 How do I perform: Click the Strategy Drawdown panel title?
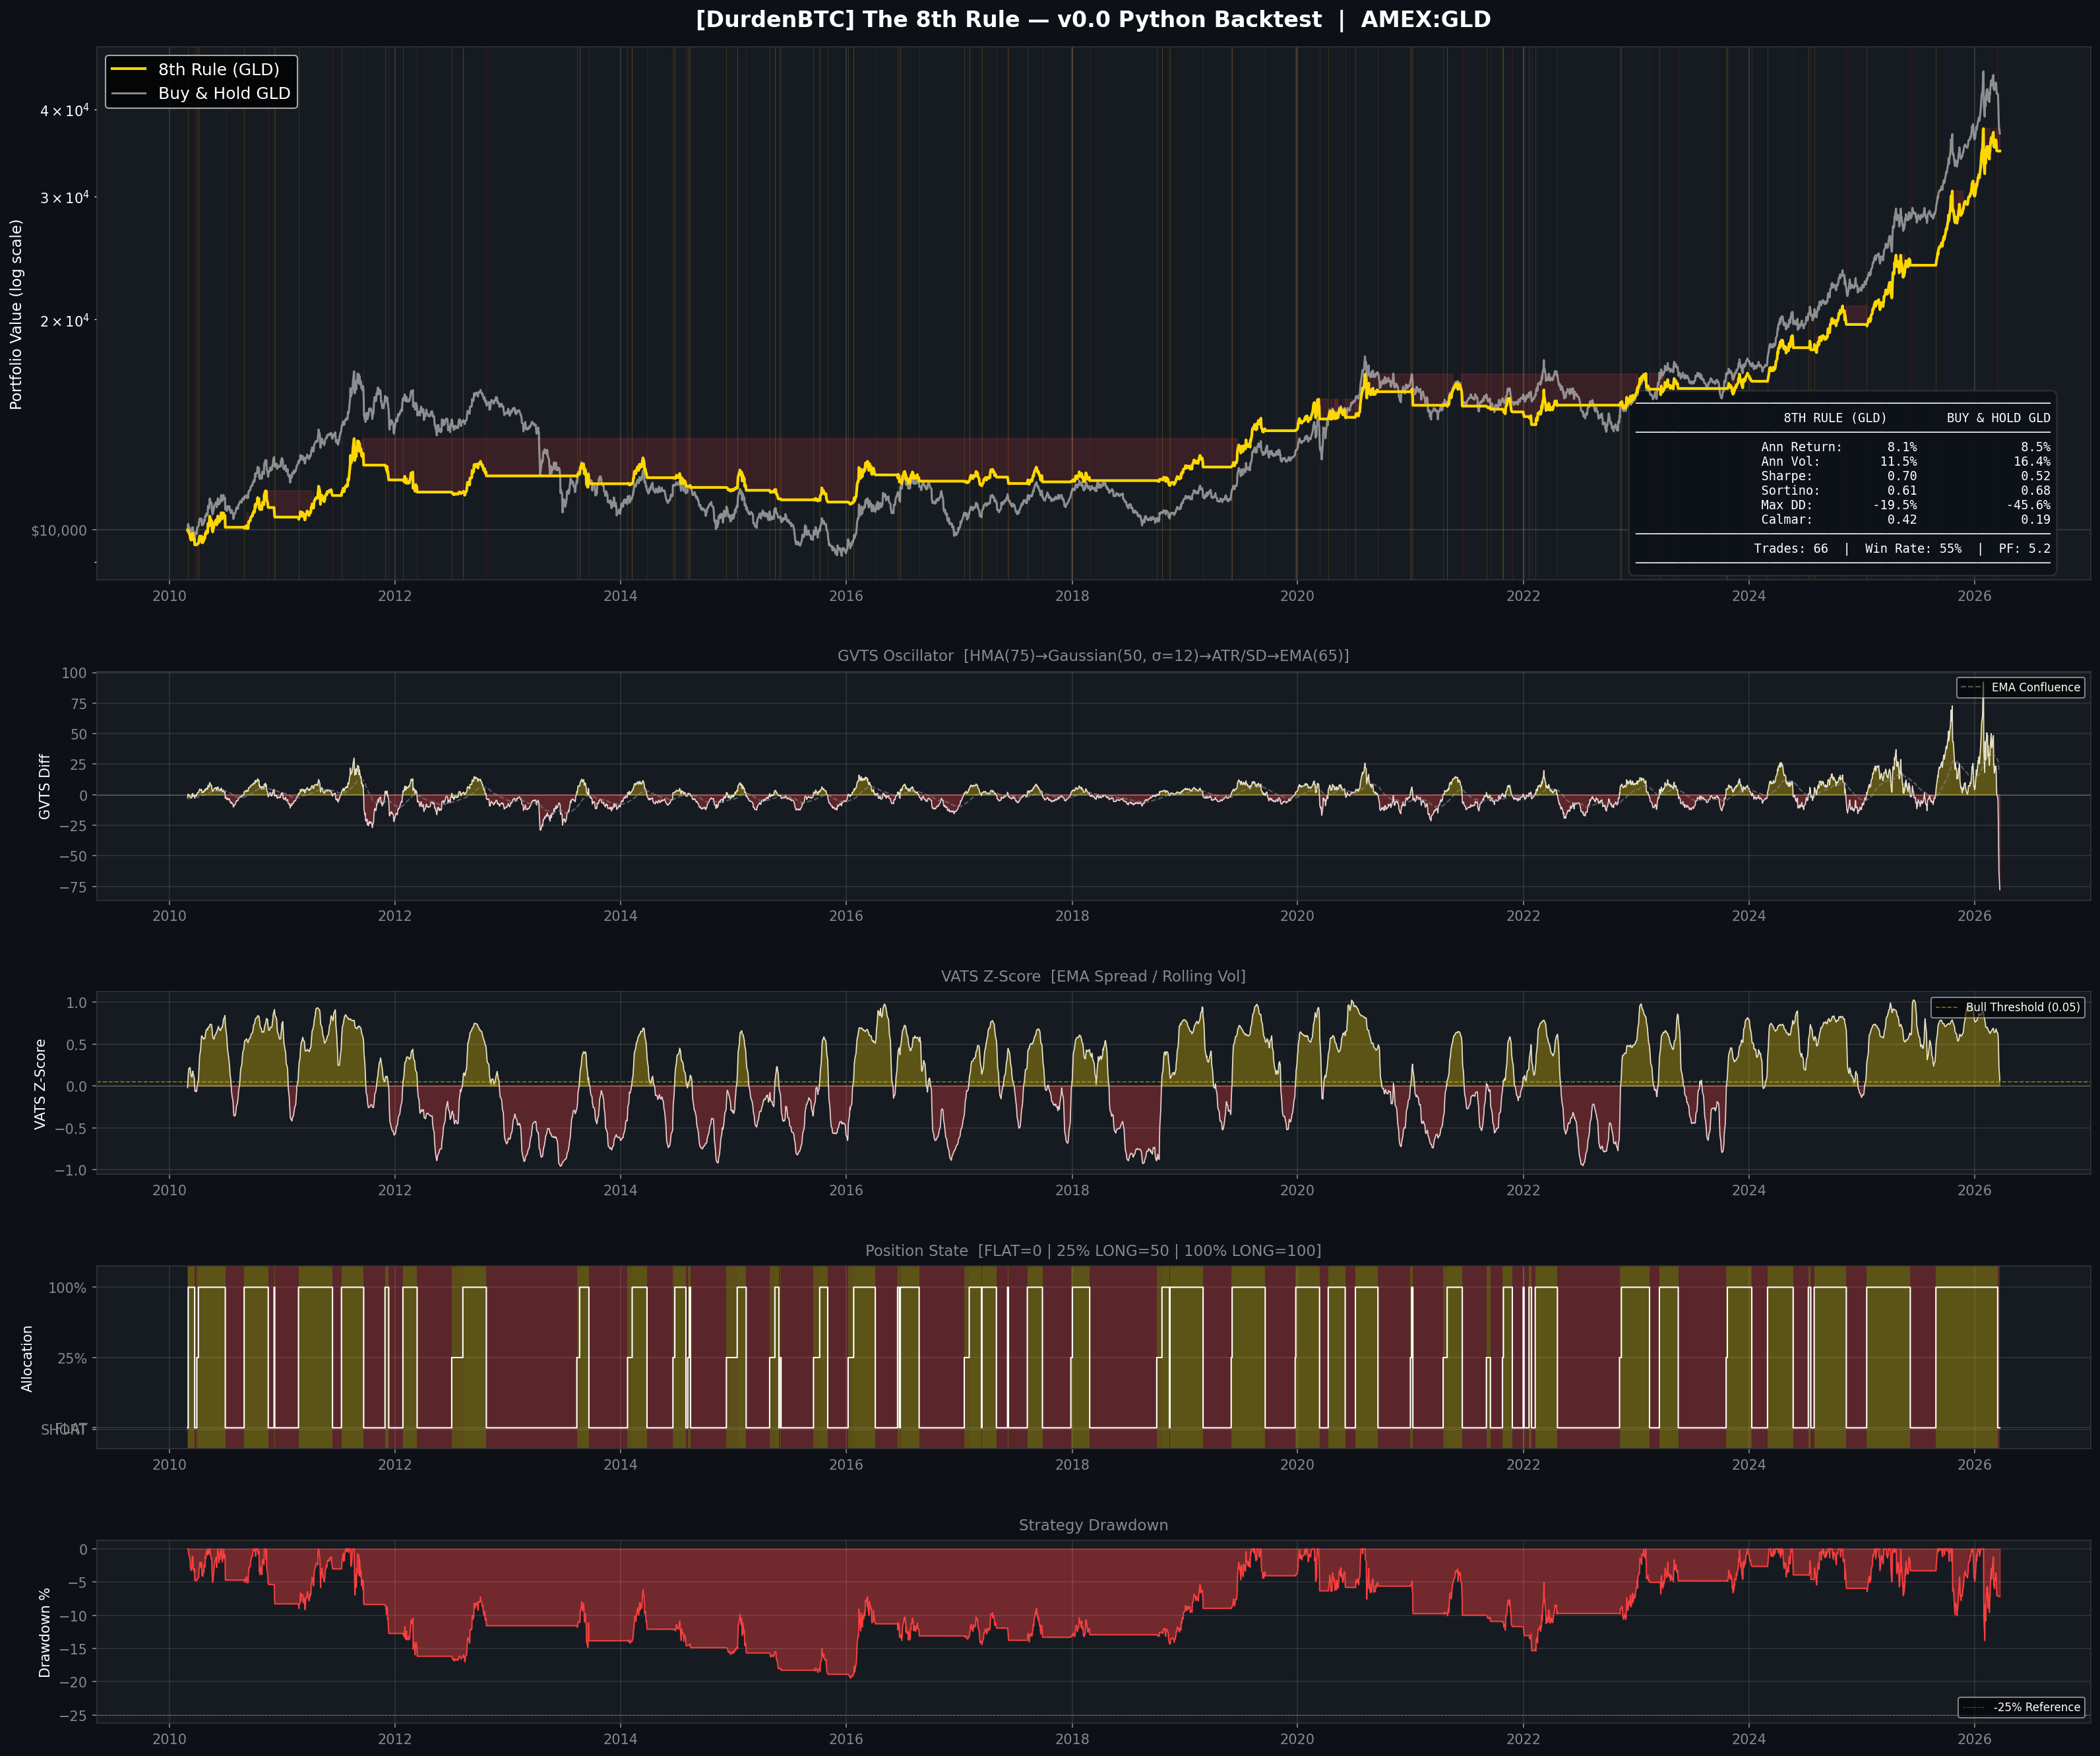coord(1092,1525)
